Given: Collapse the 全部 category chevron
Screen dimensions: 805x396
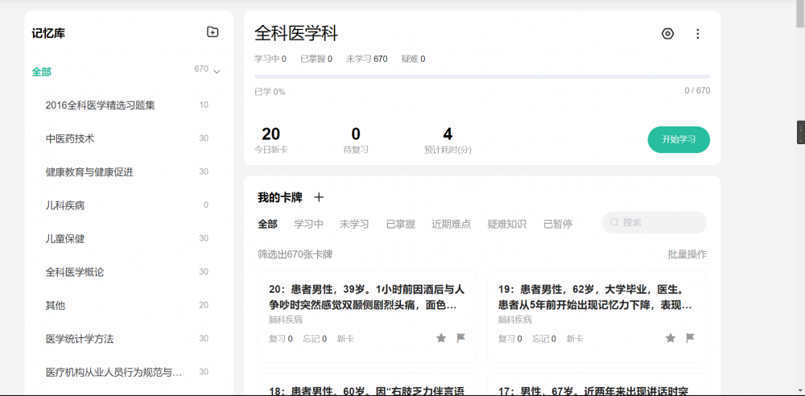Looking at the screenshot, I should click(x=217, y=72).
